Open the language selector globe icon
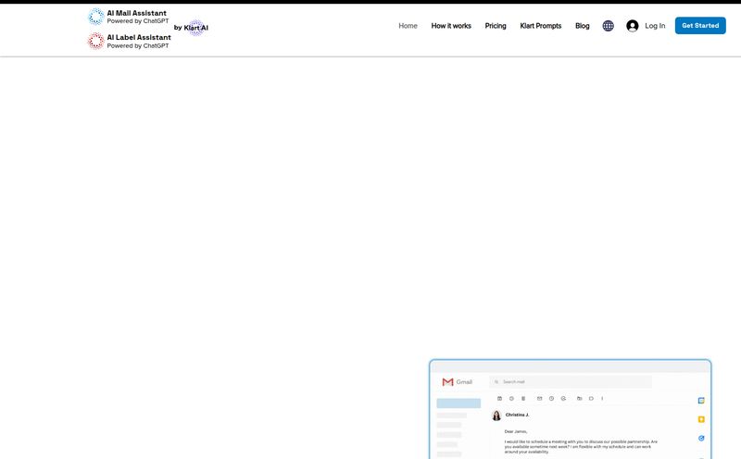The height and width of the screenshot is (459, 741). pos(609,26)
